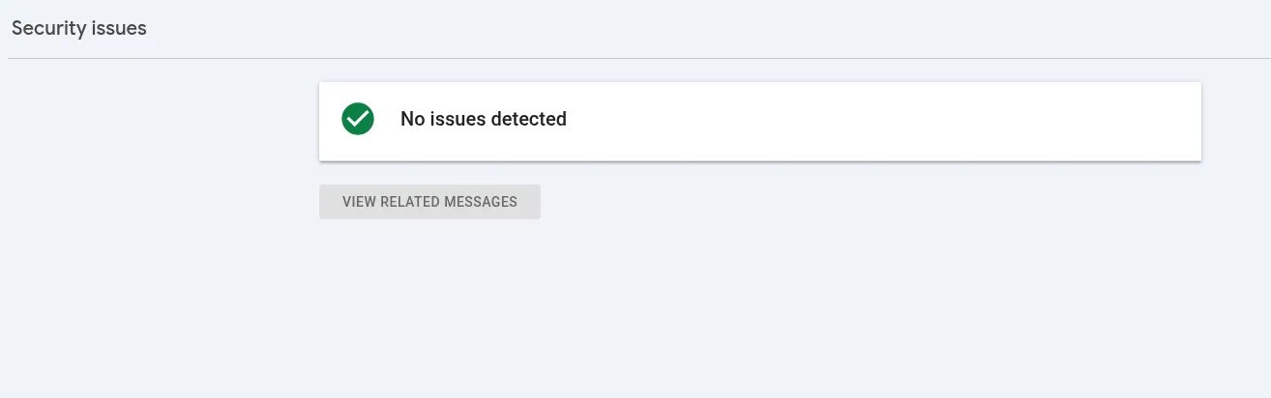The image size is (1271, 398).
Task: Click the word "issues" in the page heading
Action: pyautogui.click(x=119, y=28)
